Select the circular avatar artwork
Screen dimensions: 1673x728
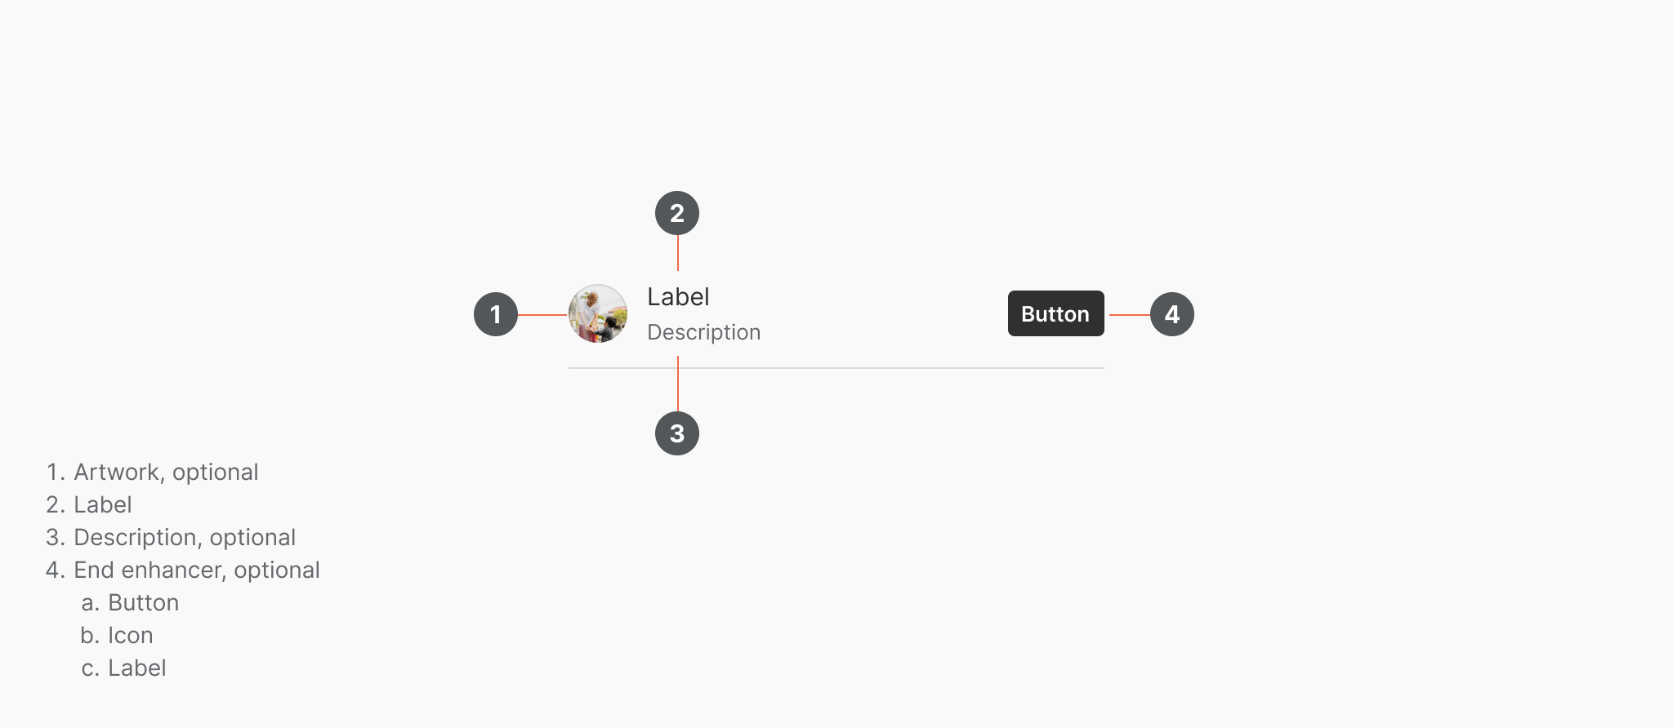[598, 313]
